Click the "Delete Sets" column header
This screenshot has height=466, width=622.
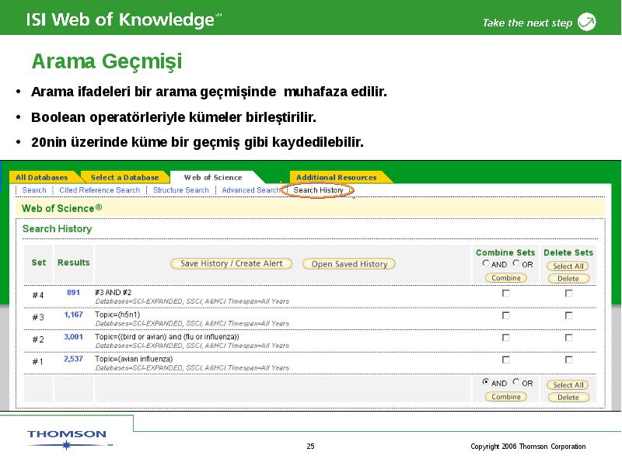pyautogui.click(x=568, y=252)
